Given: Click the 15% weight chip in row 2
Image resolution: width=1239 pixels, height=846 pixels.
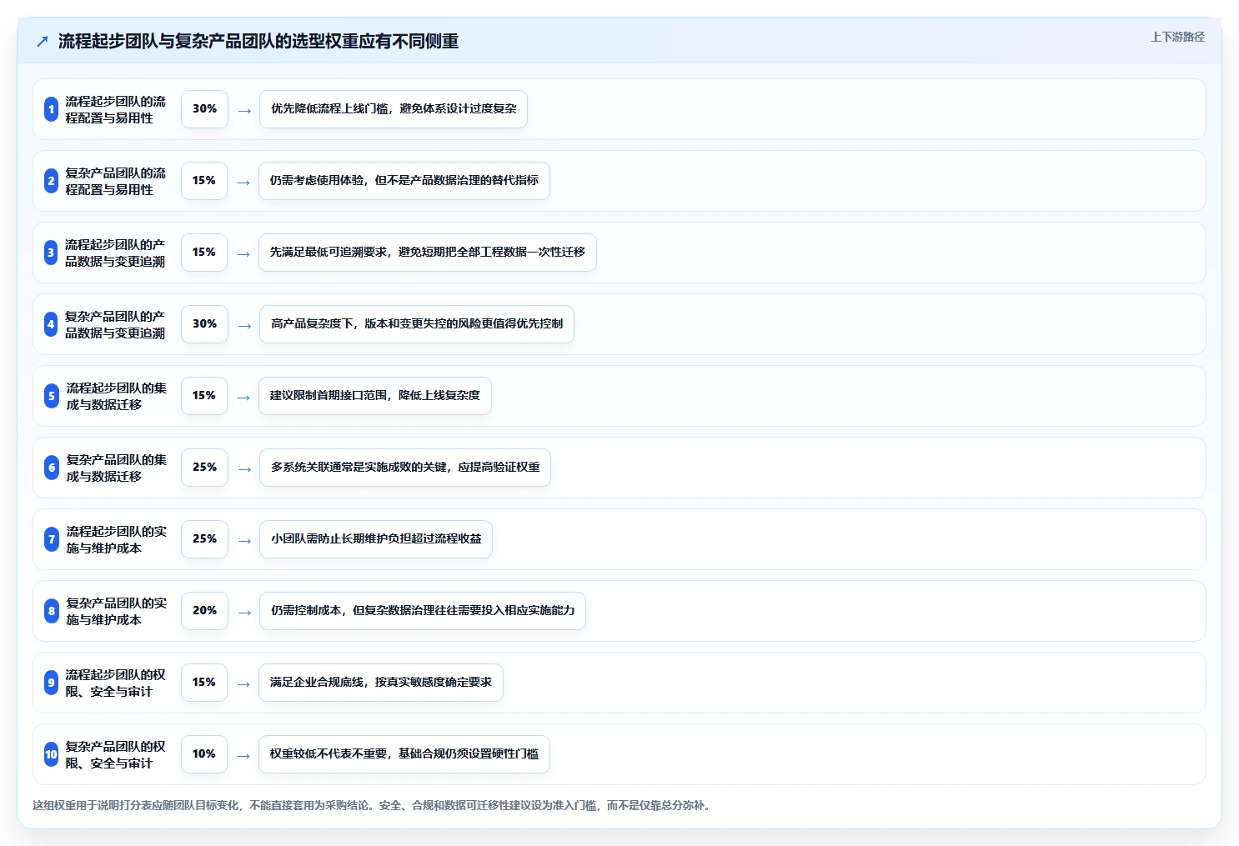Looking at the screenshot, I should pos(204,181).
